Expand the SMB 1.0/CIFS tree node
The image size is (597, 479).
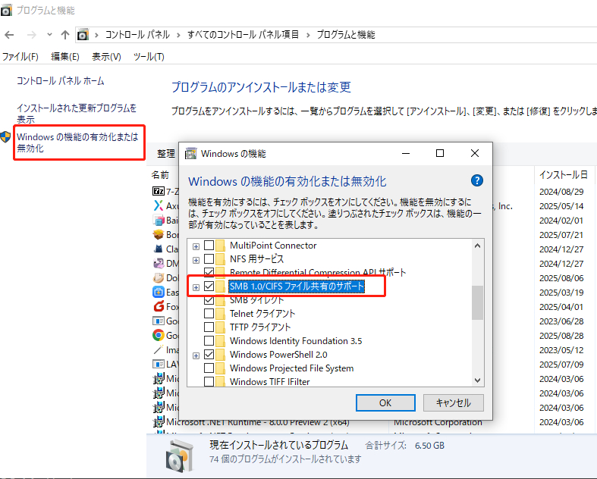coord(196,287)
